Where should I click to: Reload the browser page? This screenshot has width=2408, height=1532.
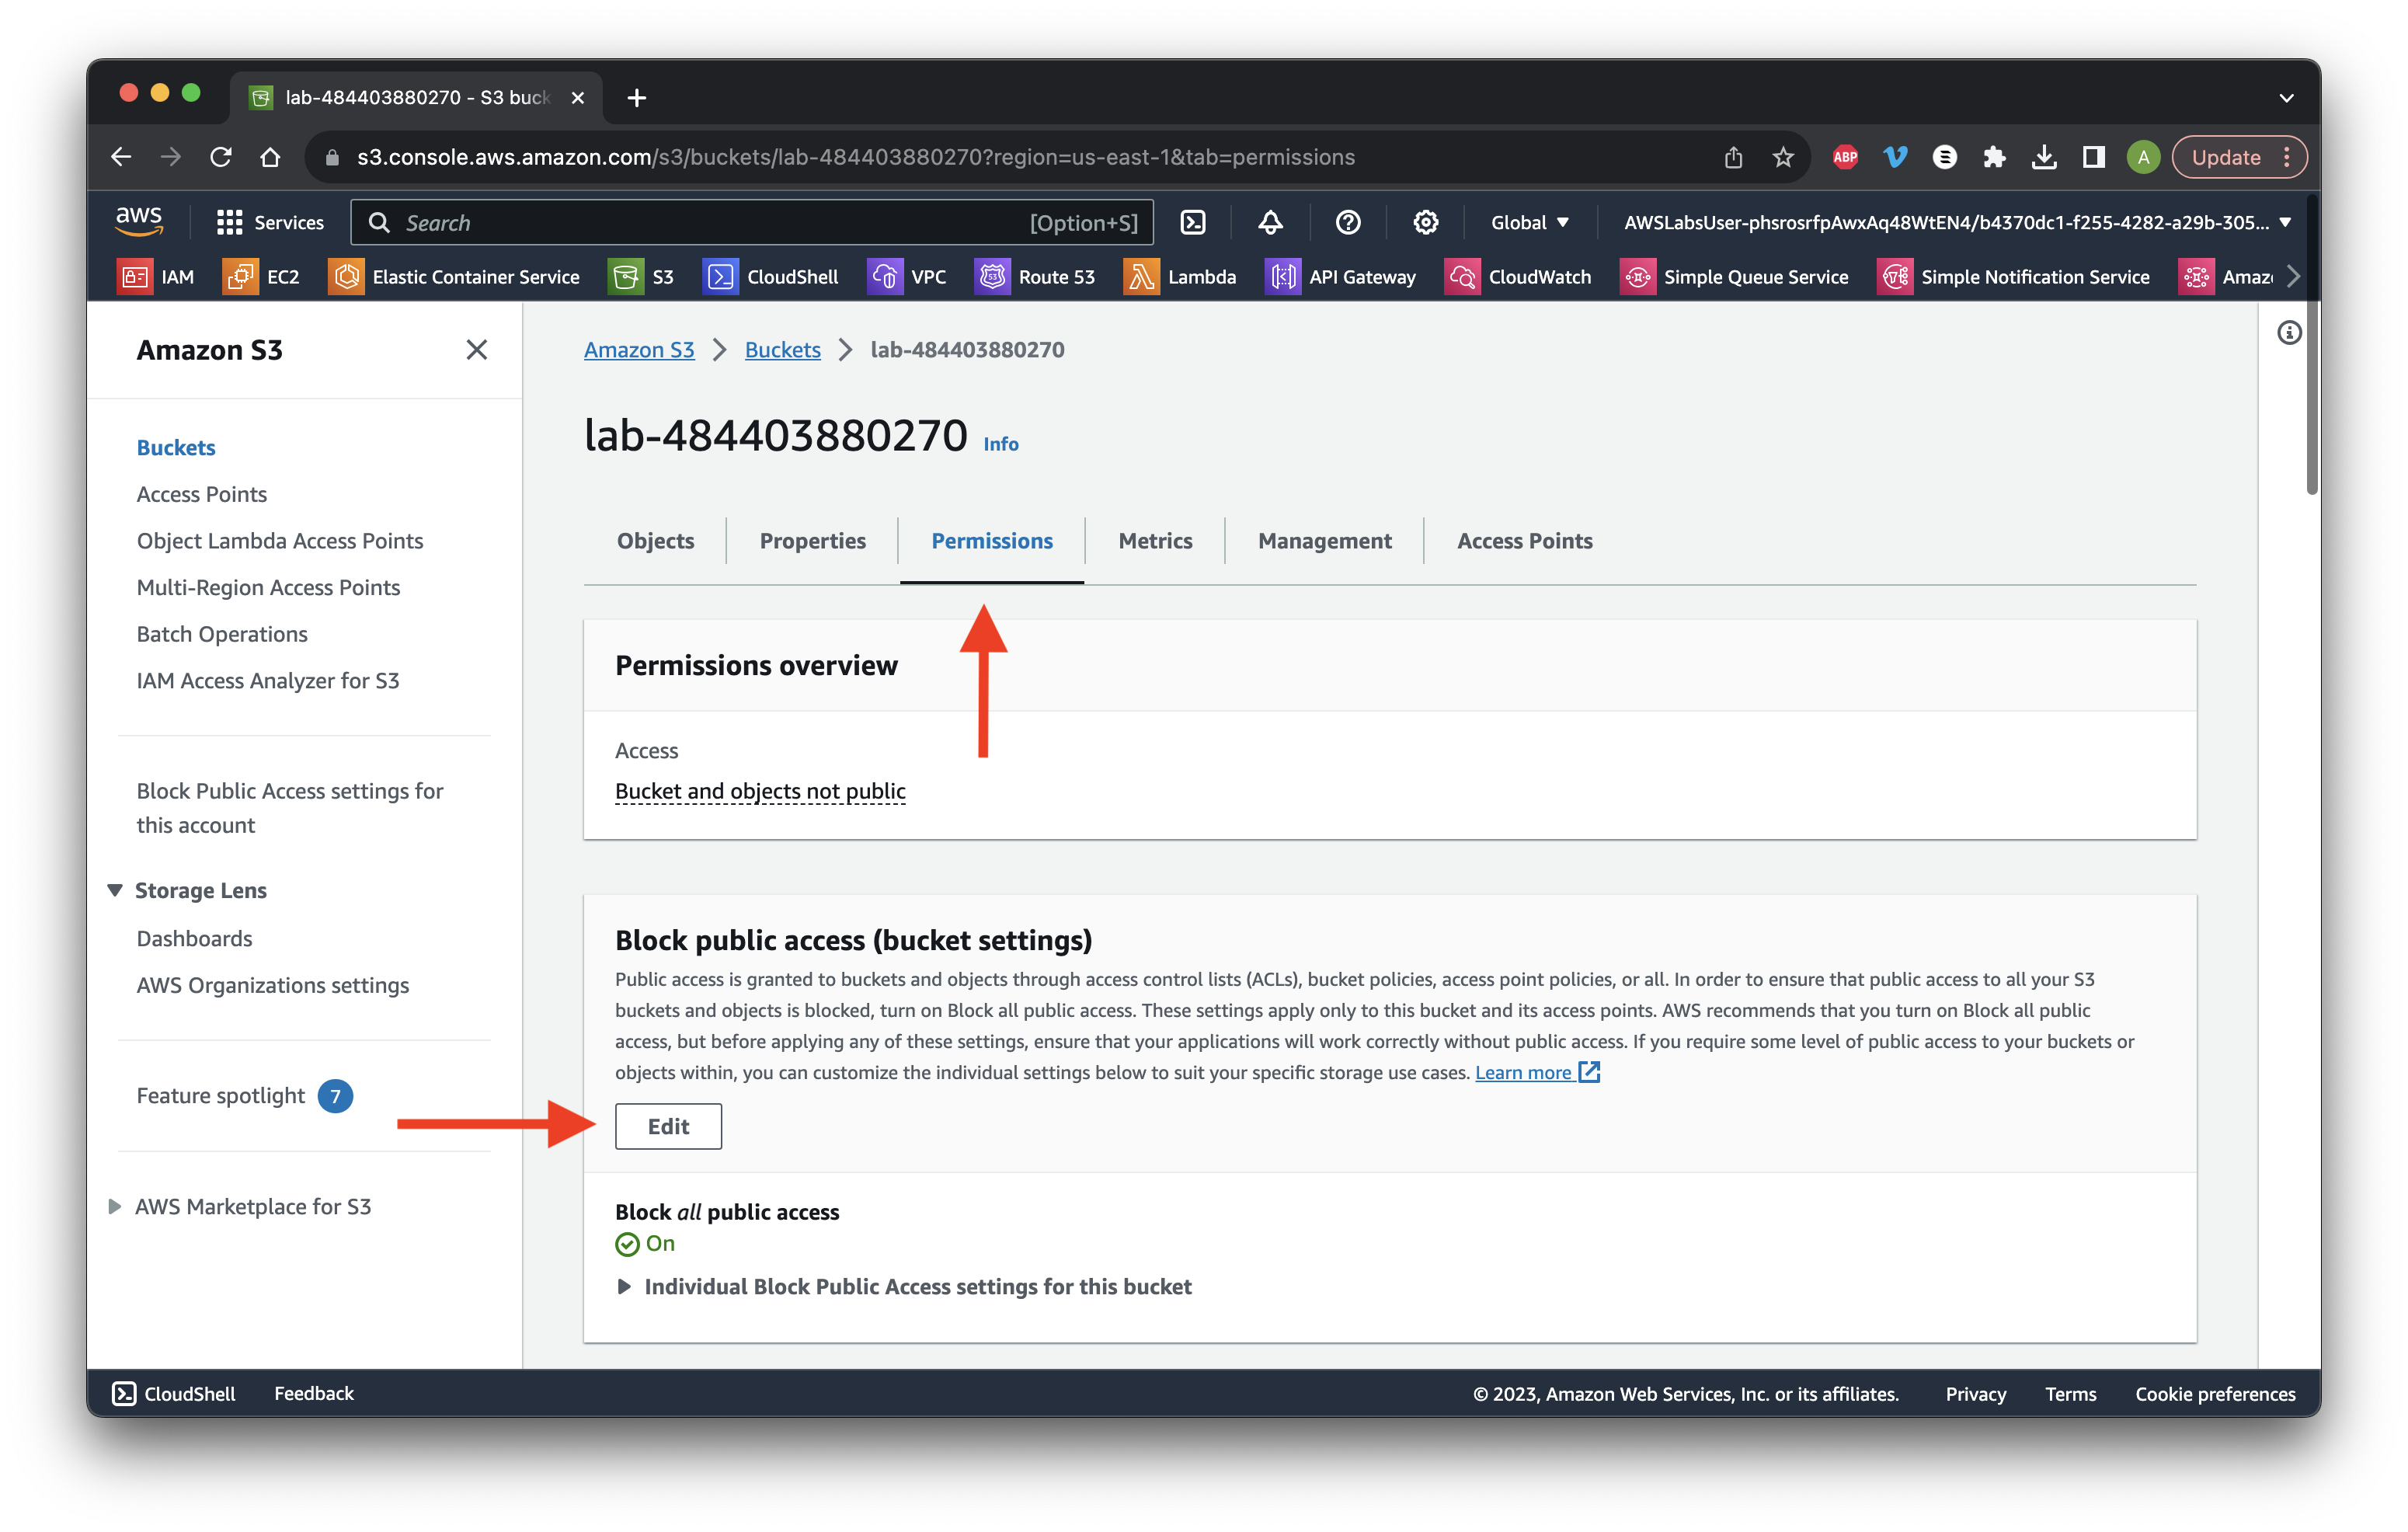(x=220, y=157)
